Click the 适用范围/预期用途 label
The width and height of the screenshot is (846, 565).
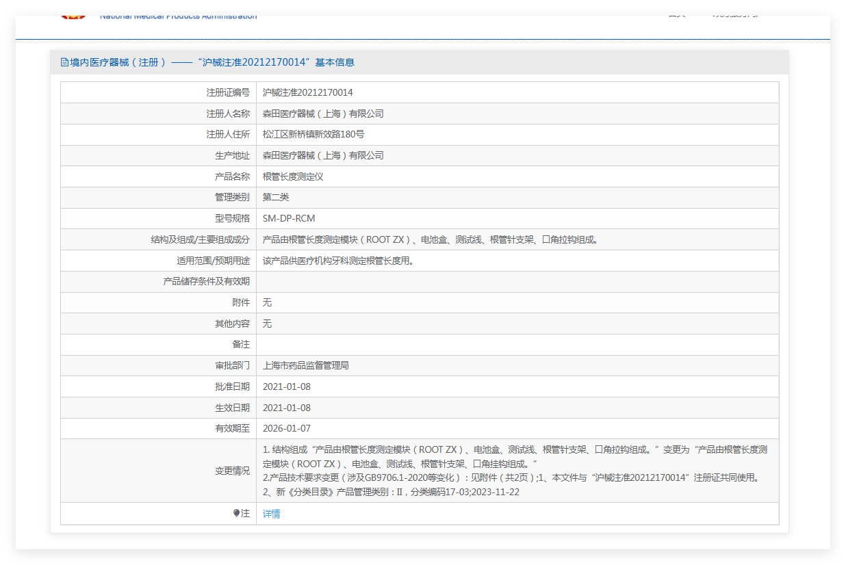213,261
